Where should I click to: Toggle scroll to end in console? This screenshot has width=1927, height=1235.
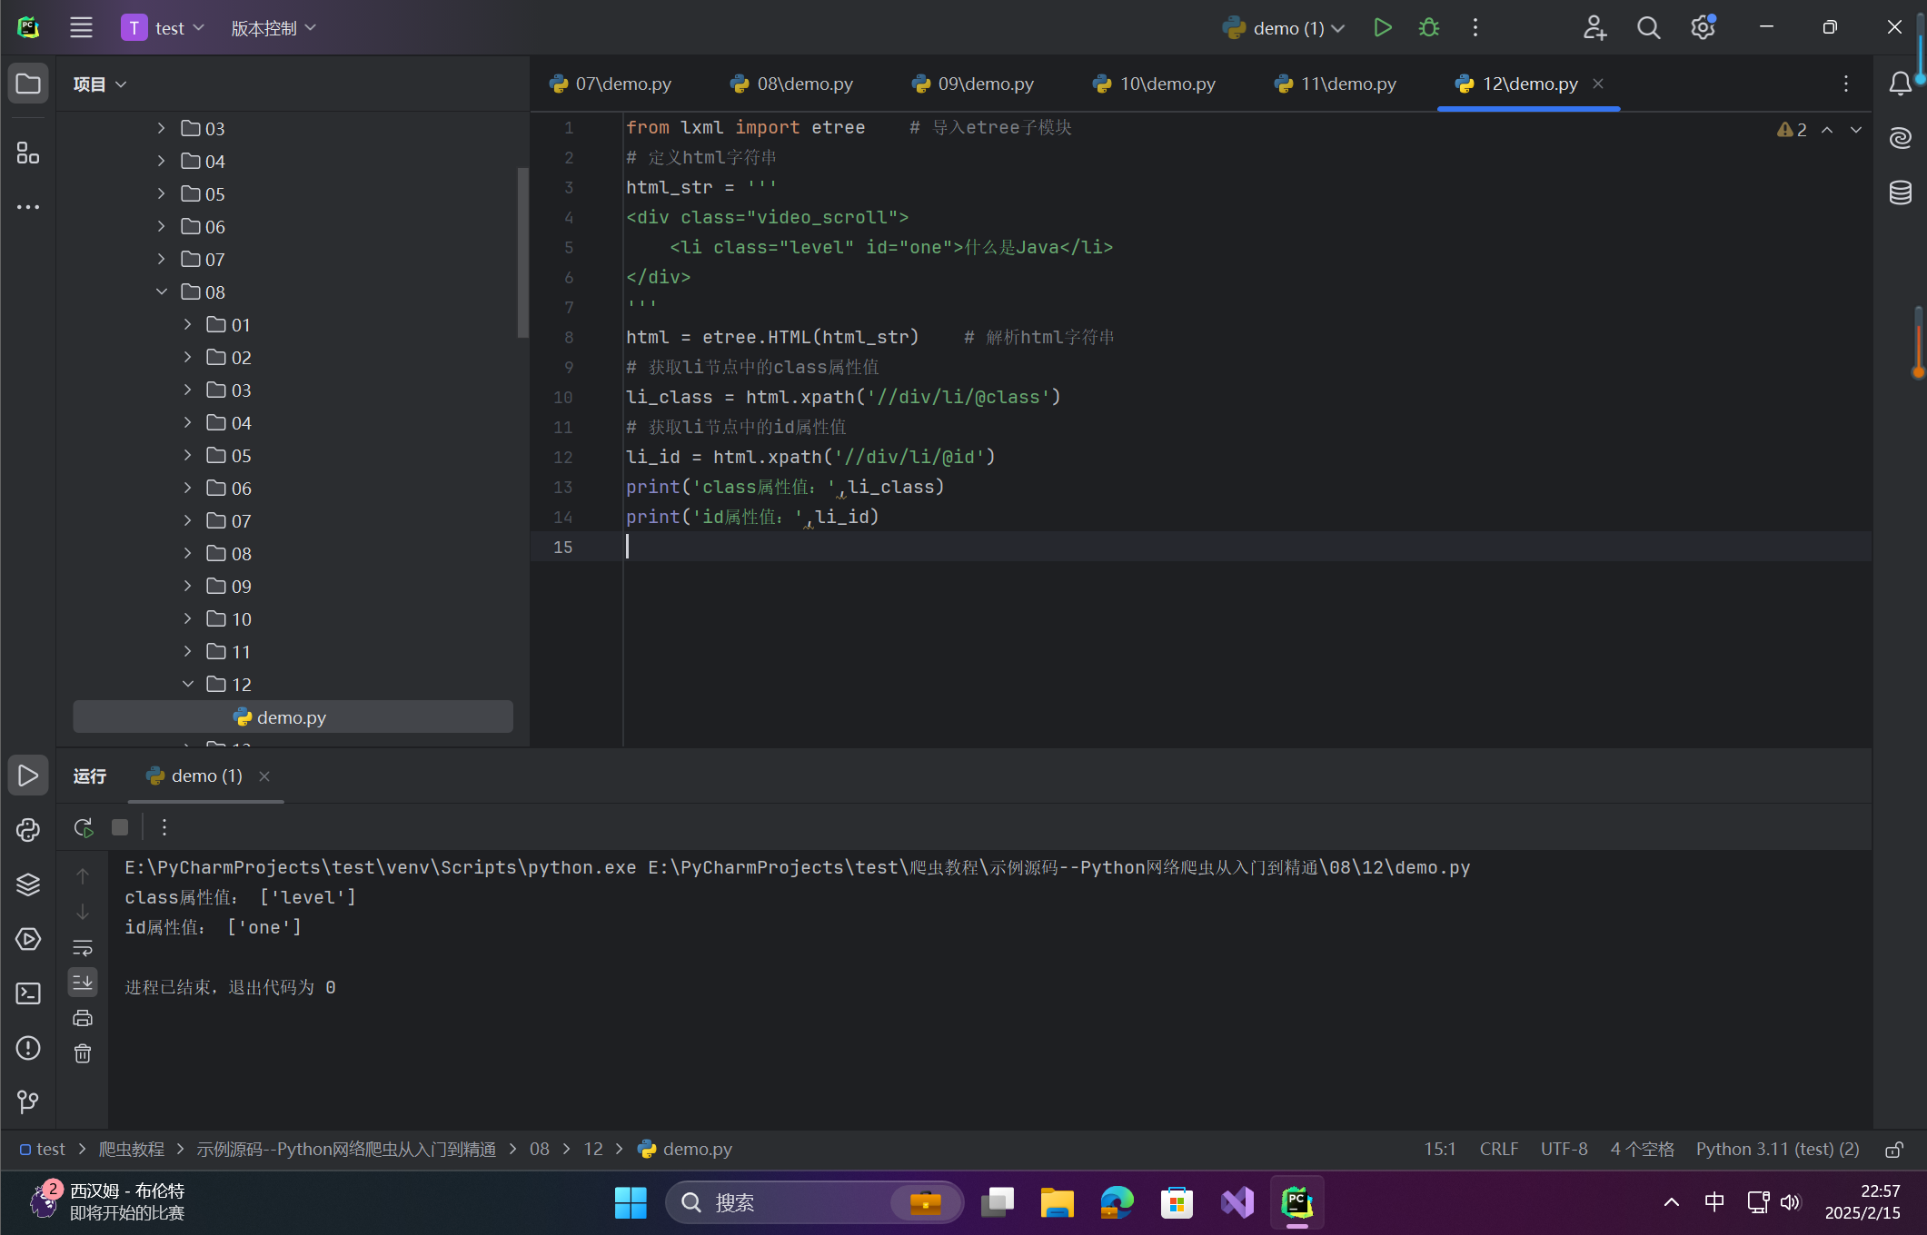coord(83,982)
